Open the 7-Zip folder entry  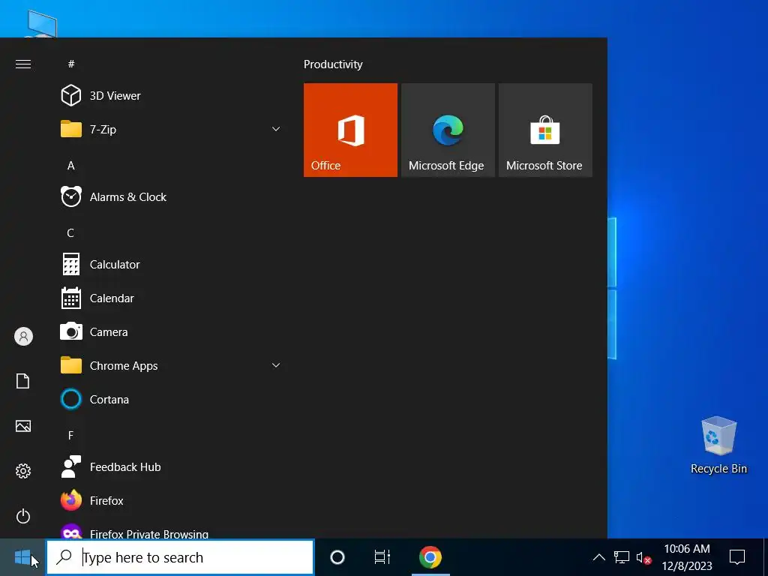coord(172,129)
